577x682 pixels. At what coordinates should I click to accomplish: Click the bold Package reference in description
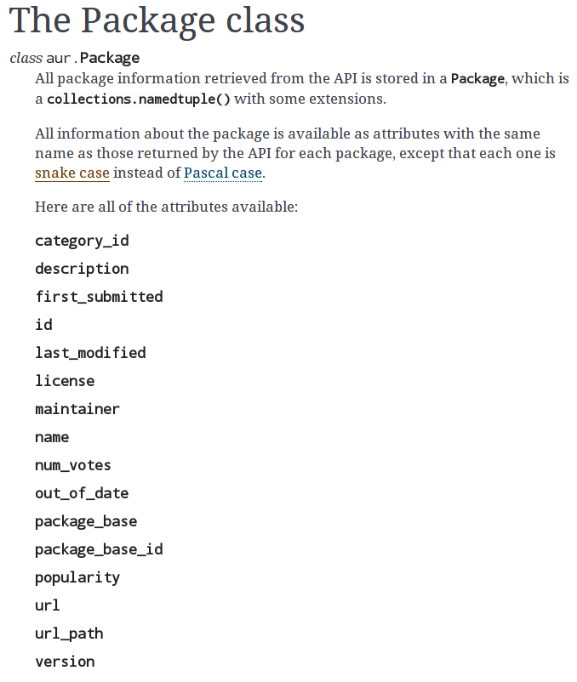pyautogui.click(x=477, y=79)
